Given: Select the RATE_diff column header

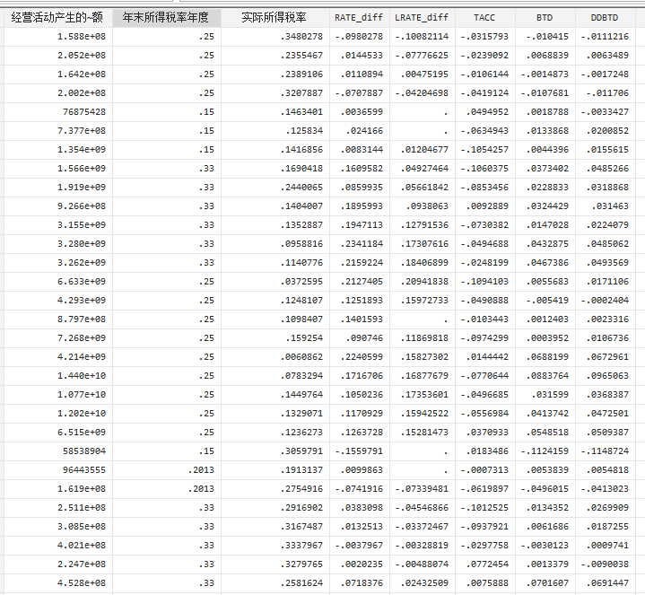Looking at the screenshot, I should point(359,17).
